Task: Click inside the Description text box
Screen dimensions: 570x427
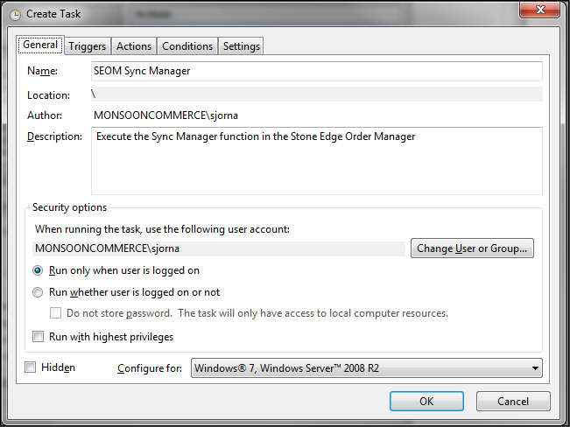Action: pos(315,160)
